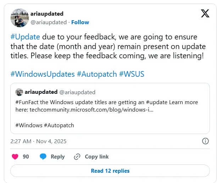Click the ariaupdated display name at top

(47, 14)
